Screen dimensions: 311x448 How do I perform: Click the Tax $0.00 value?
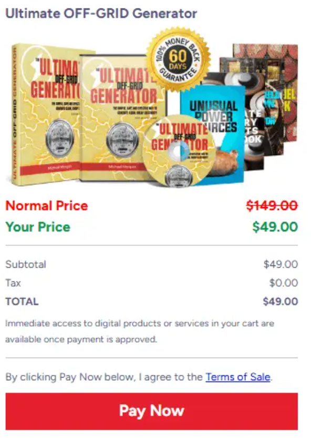(284, 283)
